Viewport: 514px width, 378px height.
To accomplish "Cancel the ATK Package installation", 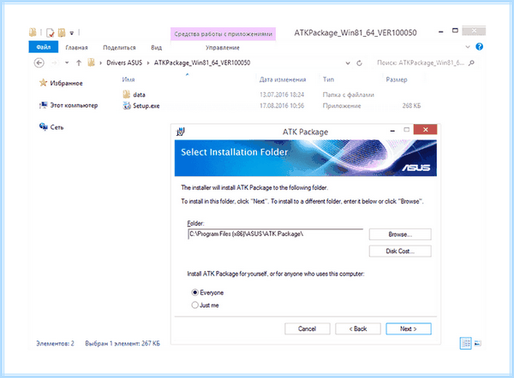I will (308, 328).
